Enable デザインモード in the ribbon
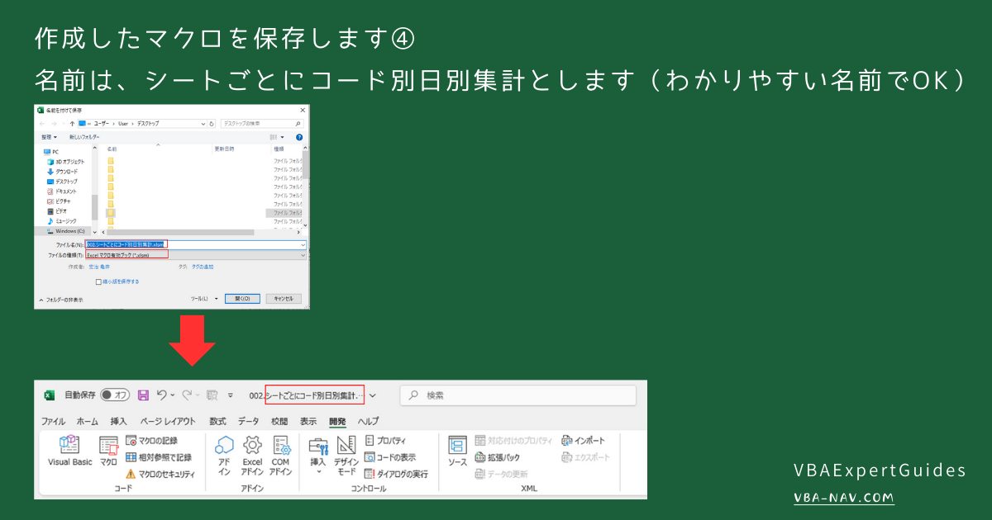Image resolution: width=992 pixels, height=520 pixels. click(x=348, y=456)
